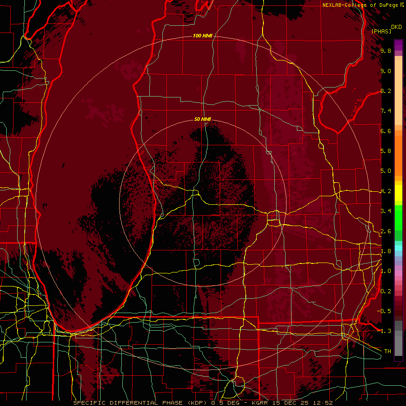Click the 2.6 legend value

(386, 231)
